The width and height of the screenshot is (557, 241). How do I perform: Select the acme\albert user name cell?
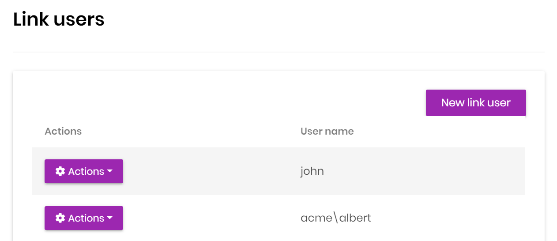335,218
